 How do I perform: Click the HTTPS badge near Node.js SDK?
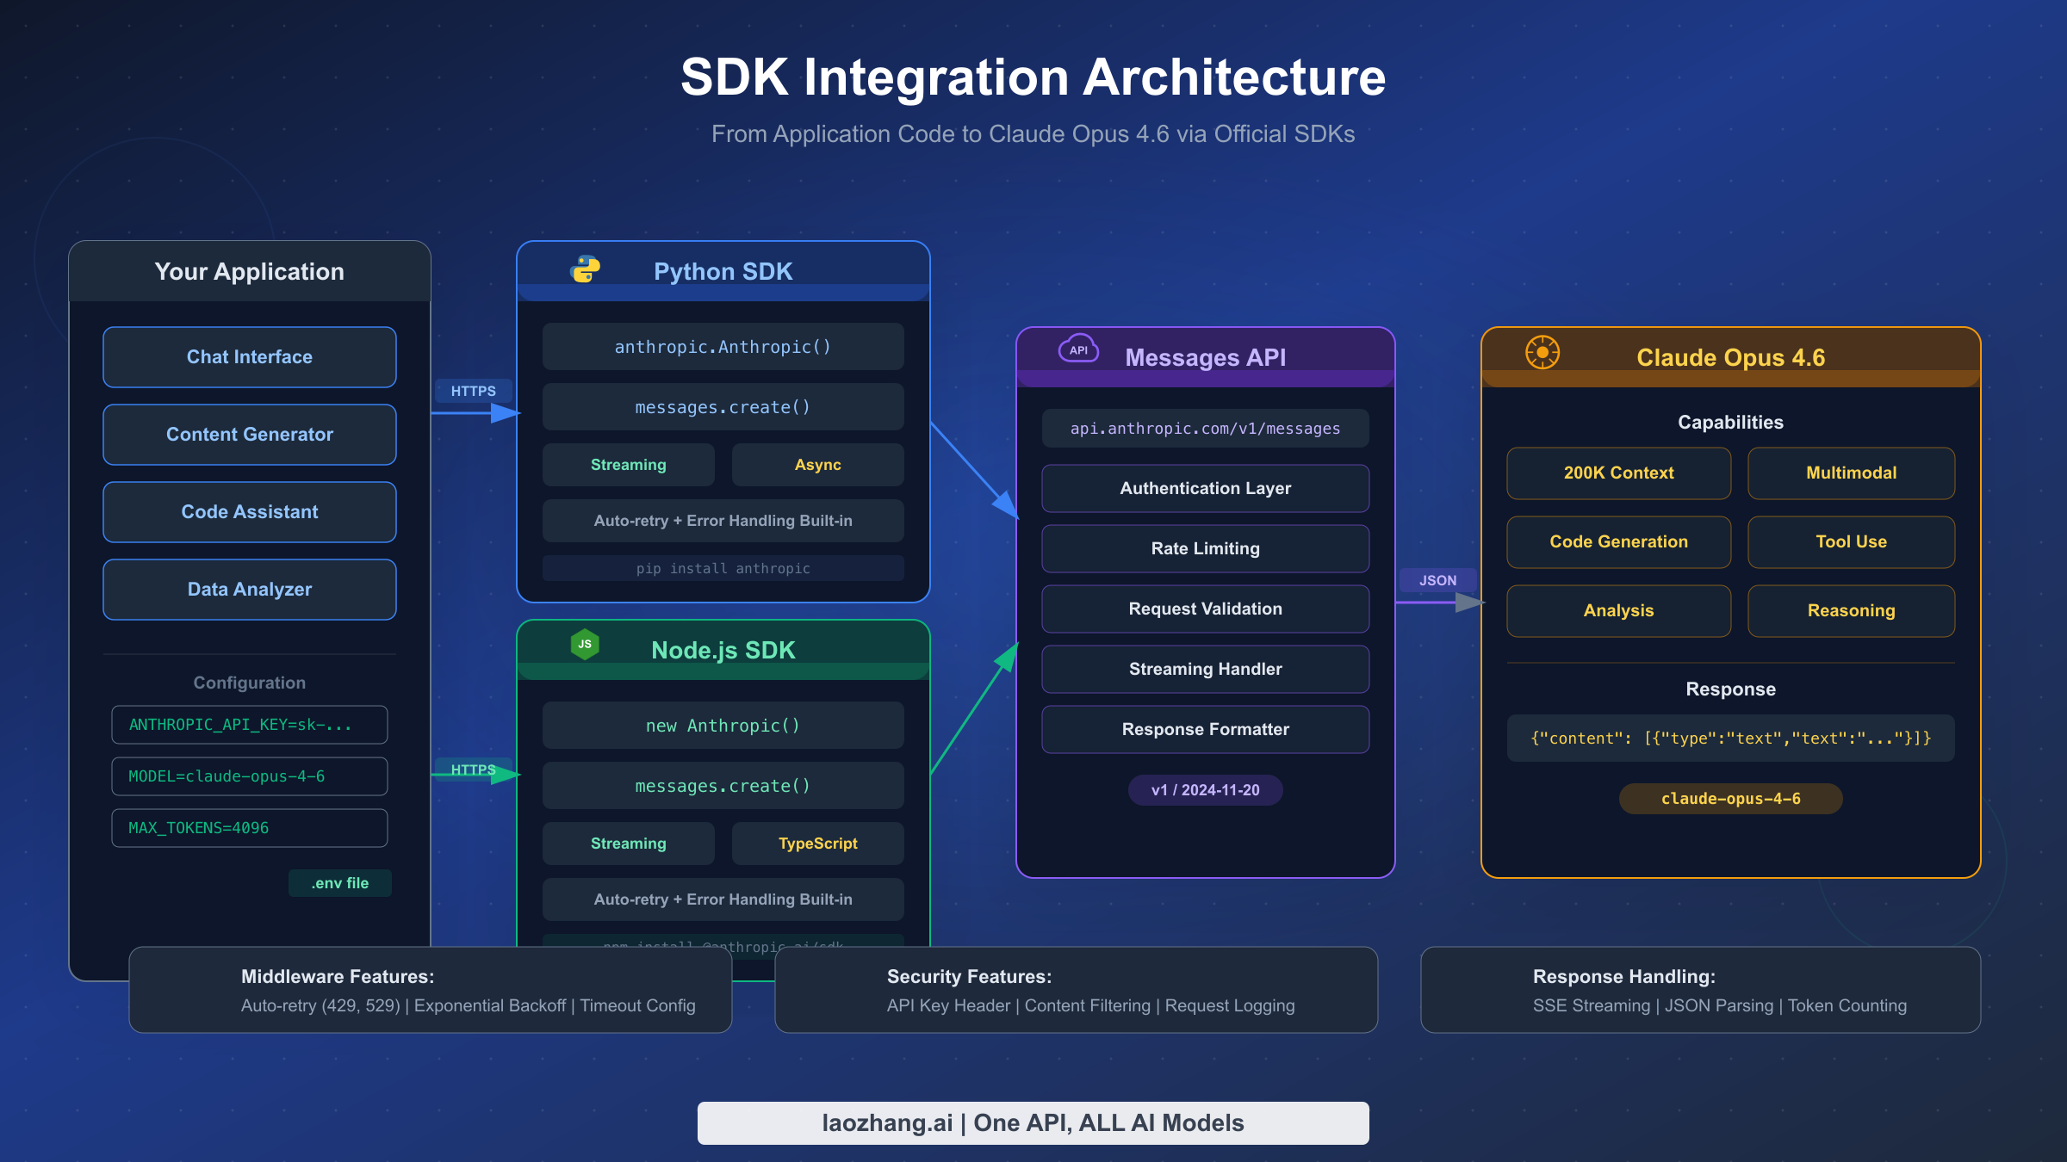click(472, 769)
